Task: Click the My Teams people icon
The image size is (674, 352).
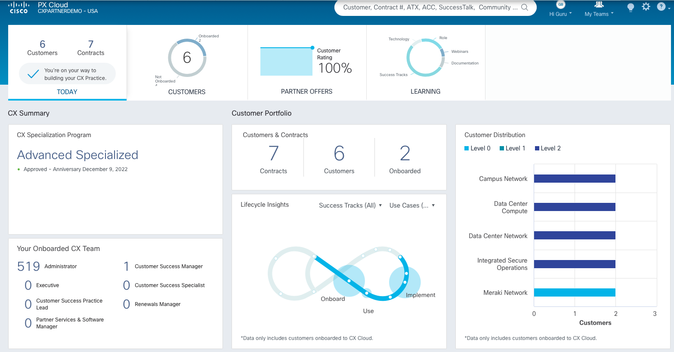Action: [x=599, y=5]
